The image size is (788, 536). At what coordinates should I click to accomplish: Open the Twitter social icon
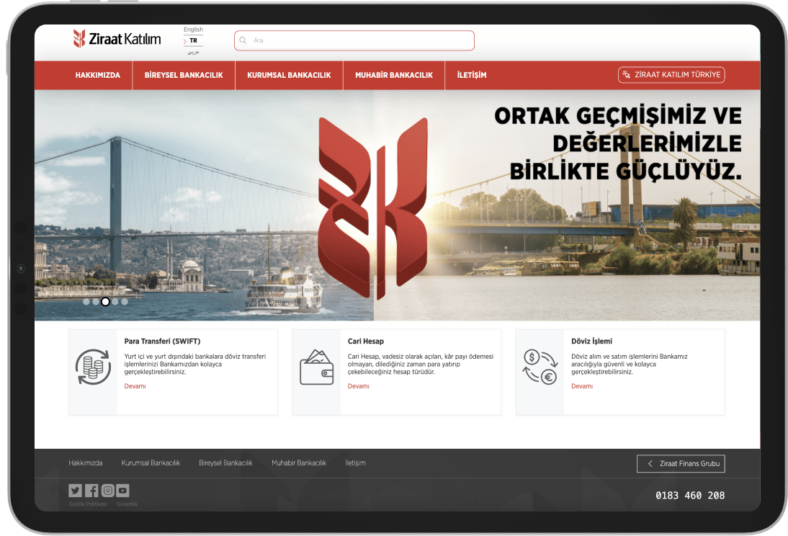point(75,491)
